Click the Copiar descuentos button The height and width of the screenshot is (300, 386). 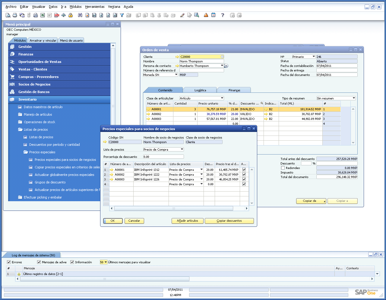pos(229,221)
